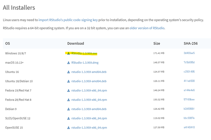Click the All Installers heading
Image resolution: width=211 pixels, height=140 pixels.
click(x=19, y=8)
